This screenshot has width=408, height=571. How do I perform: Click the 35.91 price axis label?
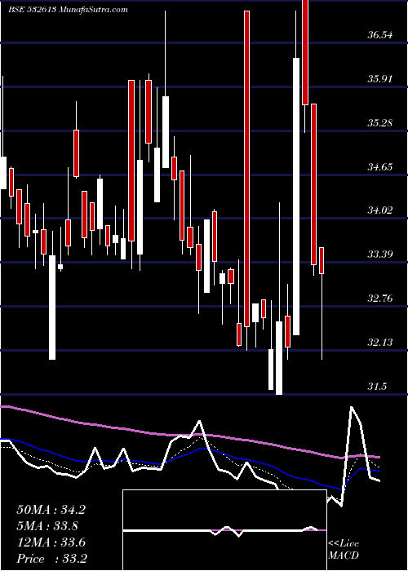tap(380, 79)
